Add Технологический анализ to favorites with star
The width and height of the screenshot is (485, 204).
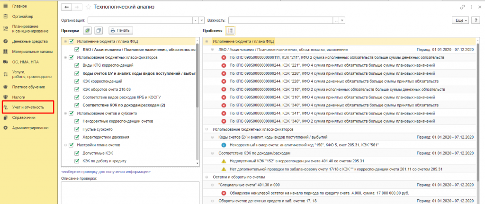click(89, 7)
